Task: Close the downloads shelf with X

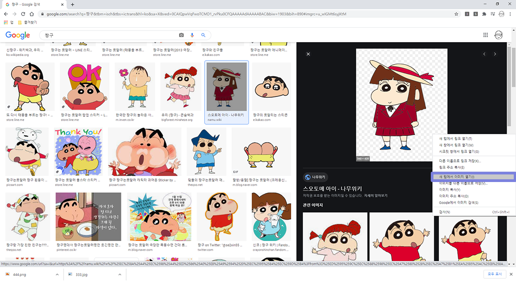Action: [511, 274]
